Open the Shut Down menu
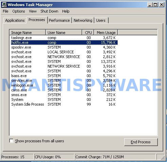Screen dimensions: 167x162 click(x=49, y=11)
